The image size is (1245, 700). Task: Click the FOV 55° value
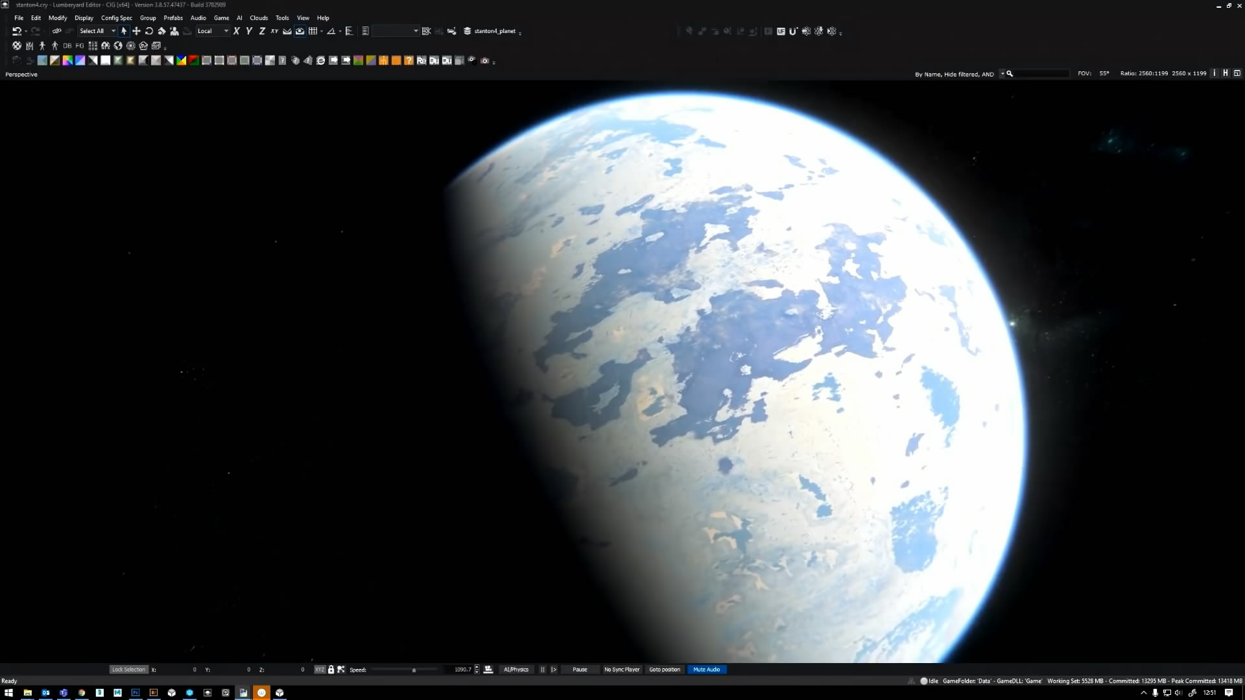point(1104,74)
